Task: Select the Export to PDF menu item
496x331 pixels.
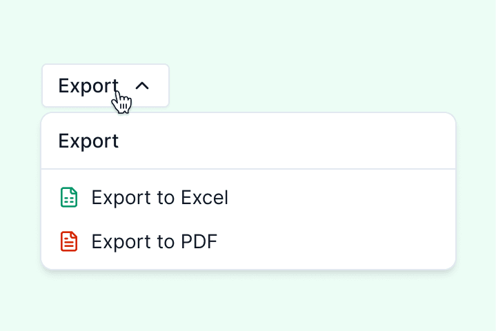Action: (x=155, y=241)
